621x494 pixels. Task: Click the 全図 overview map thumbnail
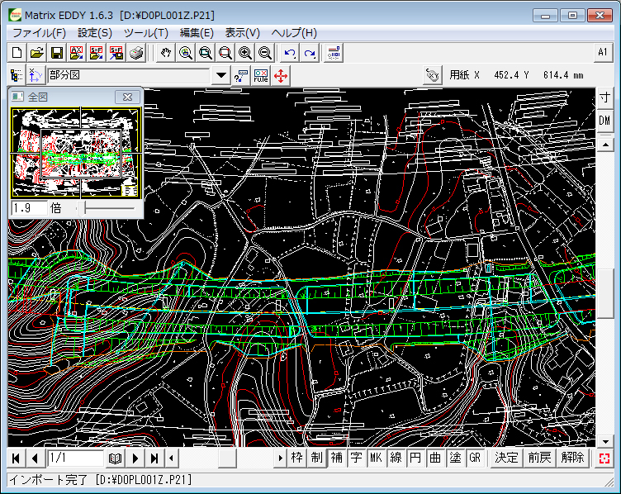click(75, 153)
